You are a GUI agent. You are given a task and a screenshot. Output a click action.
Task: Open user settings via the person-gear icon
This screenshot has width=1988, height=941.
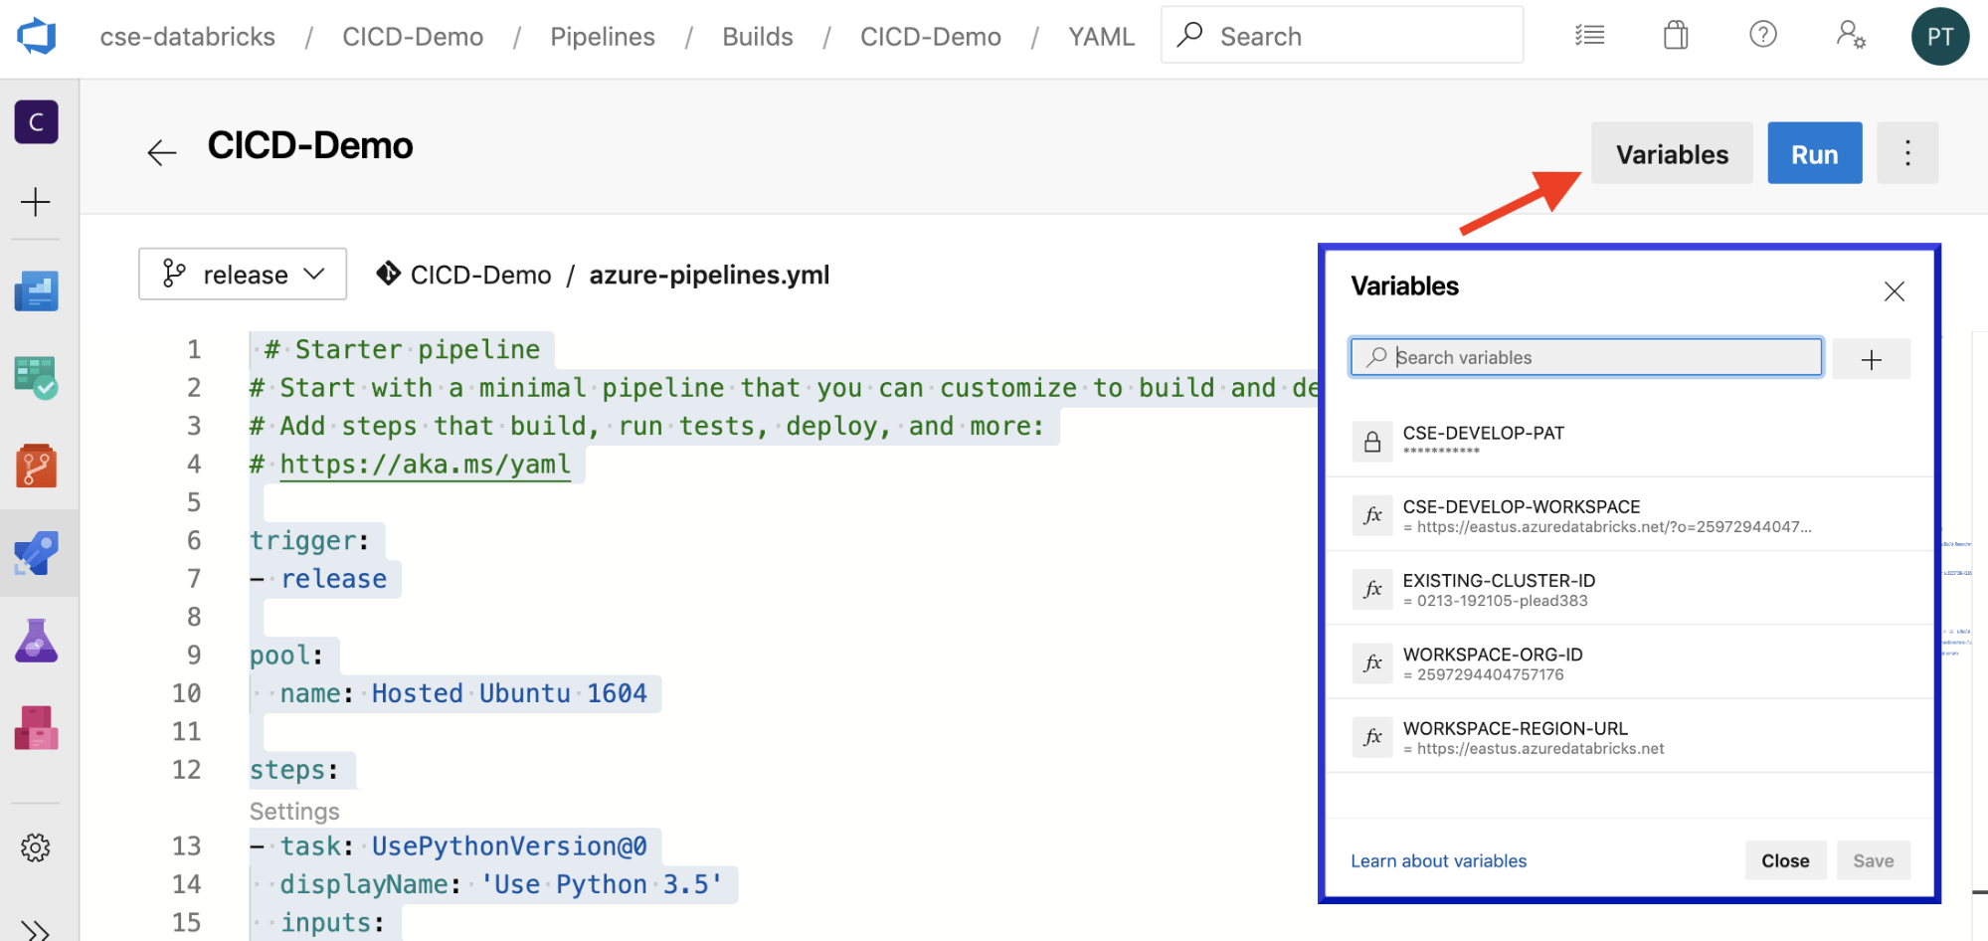1851,34
